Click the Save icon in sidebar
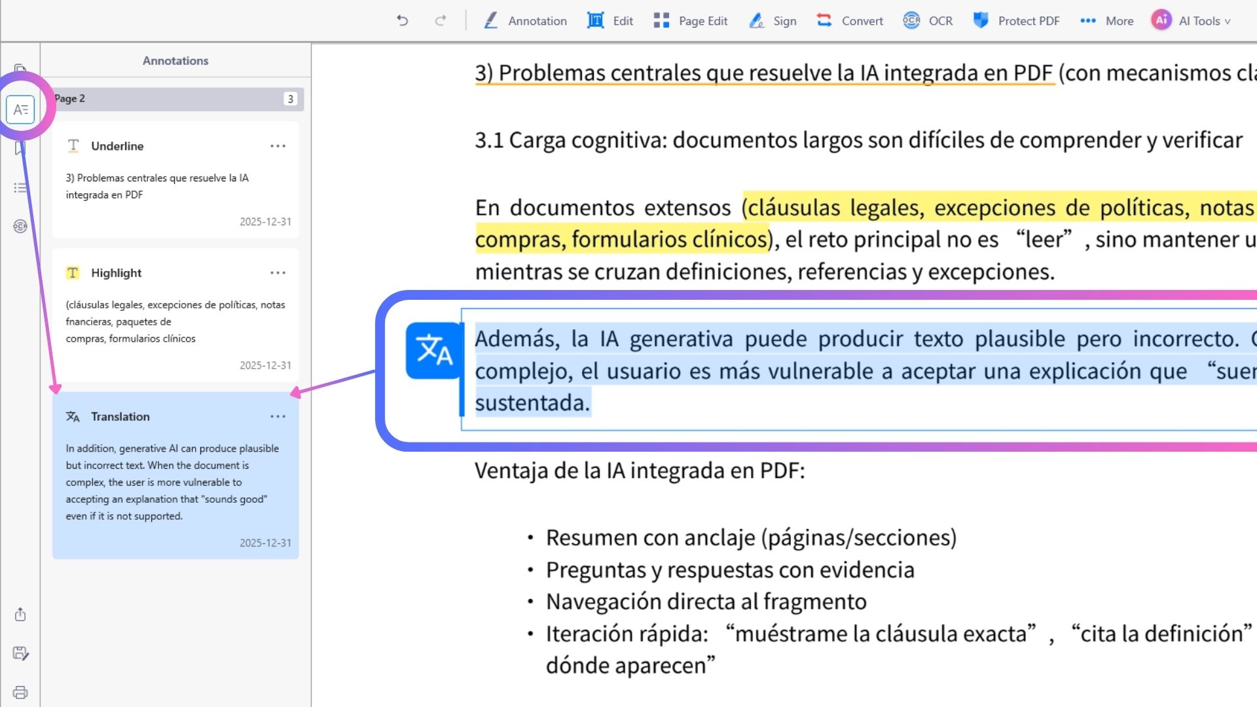Image resolution: width=1257 pixels, height=707 pixels. point(20,653)
